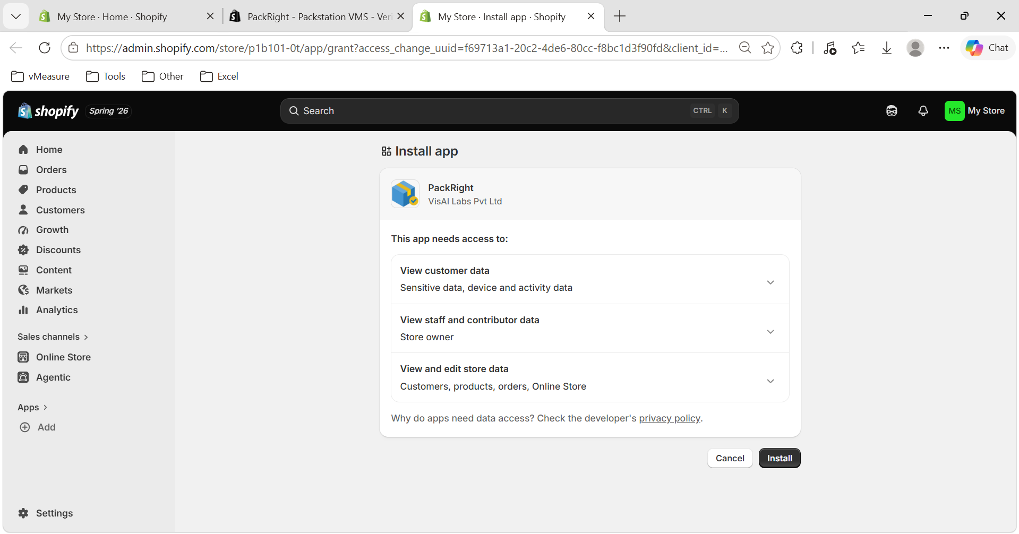This screenshot has height=534, width=1019.
Task: Click the Spring '26 badge
Action: pyautogui.click(x=109, y=111)
